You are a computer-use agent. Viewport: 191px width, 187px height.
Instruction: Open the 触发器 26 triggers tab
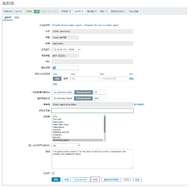pyautogui.click(x=92, y=11)
